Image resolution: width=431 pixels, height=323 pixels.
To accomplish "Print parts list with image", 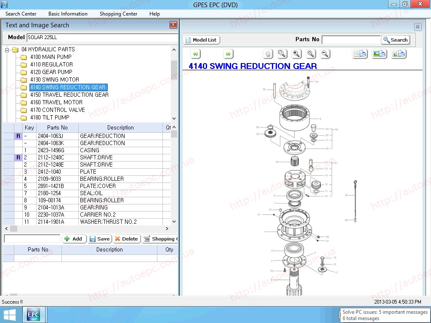I will (399, 54).
